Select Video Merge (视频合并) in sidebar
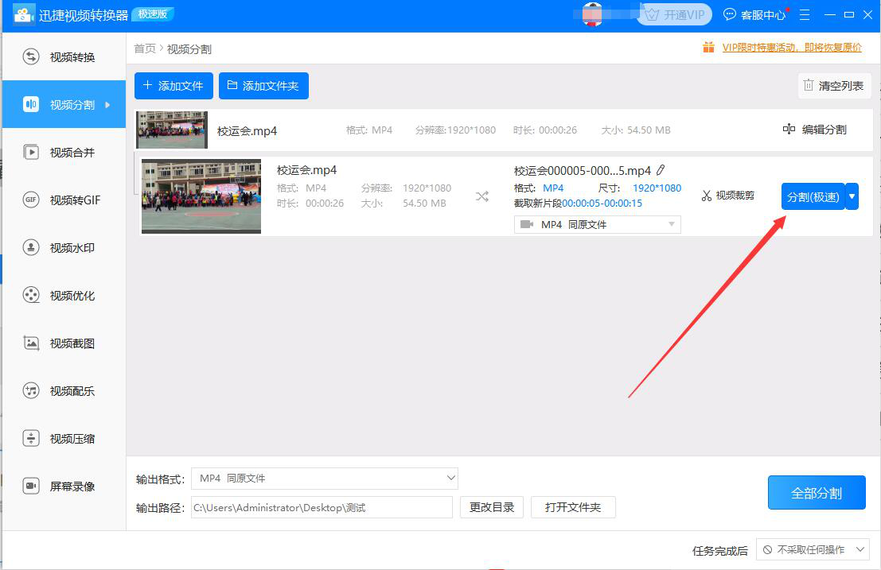881x570 pixels. click(x=64, y=153)
